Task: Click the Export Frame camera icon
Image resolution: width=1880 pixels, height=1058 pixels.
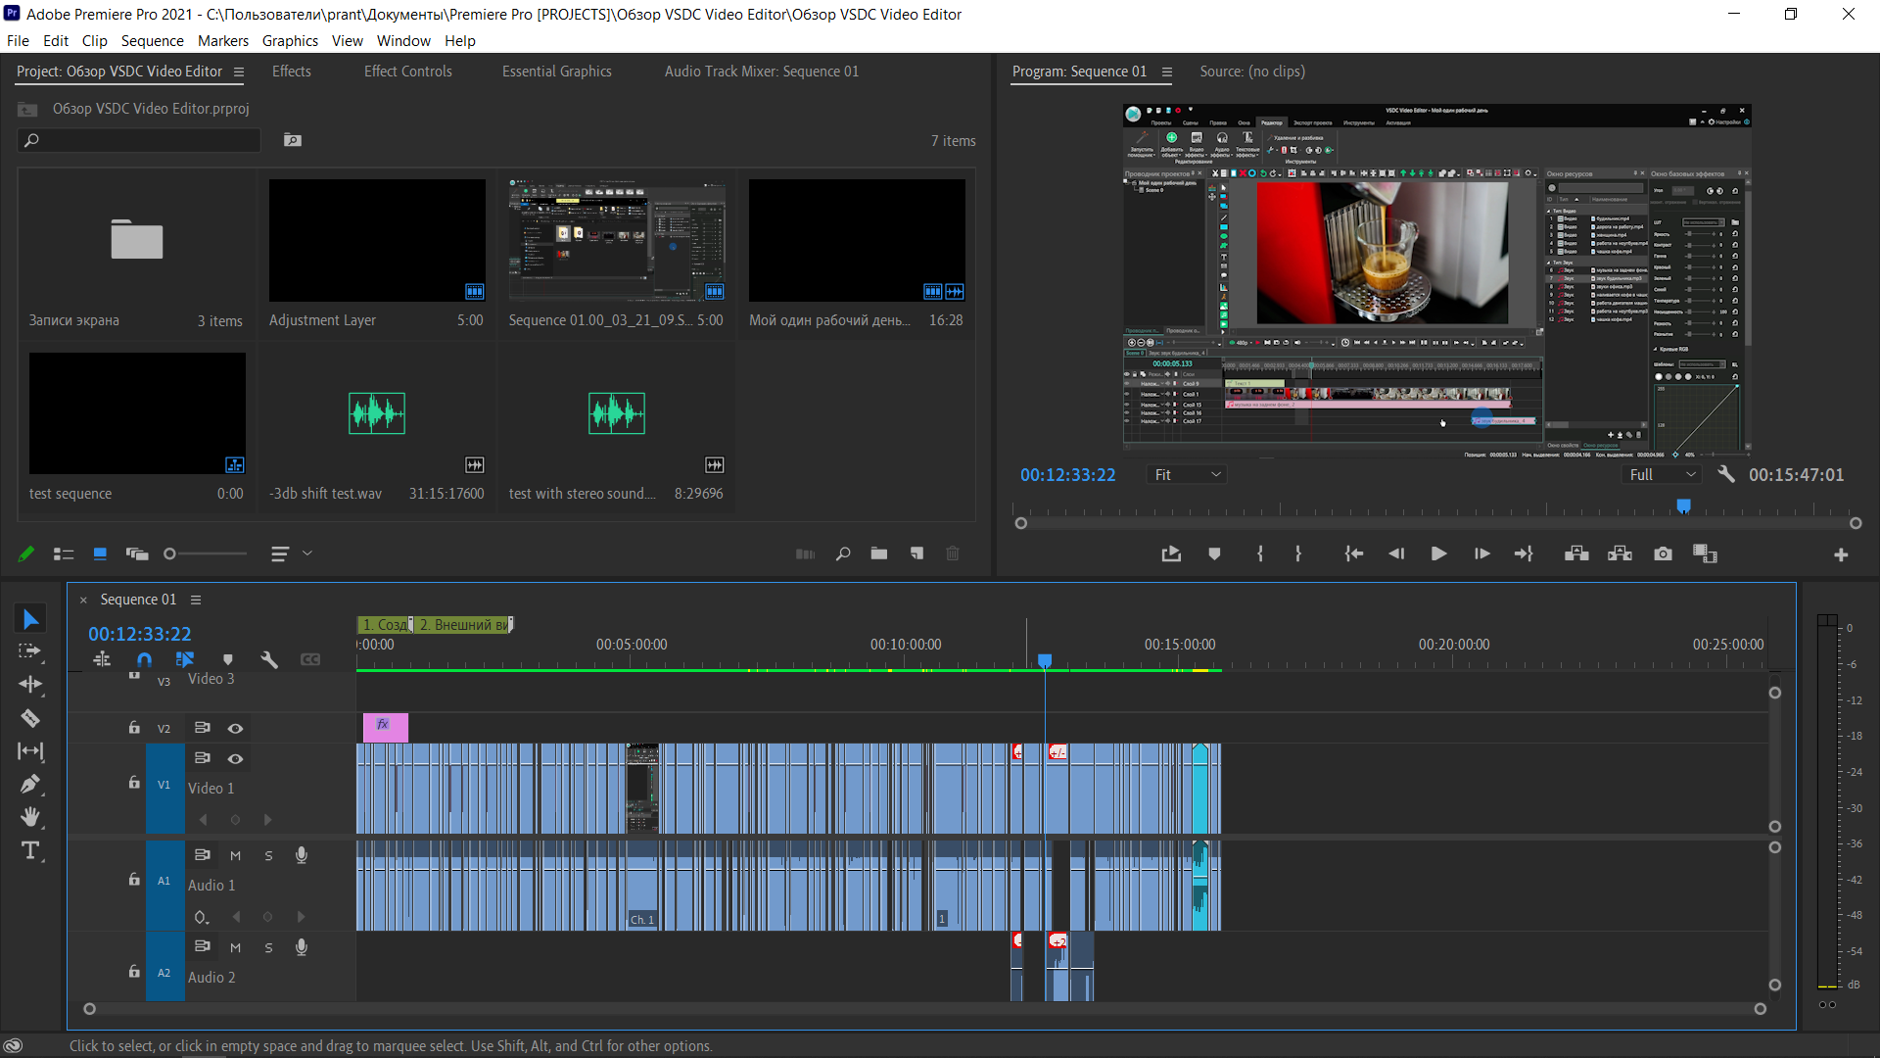Action: click(1663, 554)
